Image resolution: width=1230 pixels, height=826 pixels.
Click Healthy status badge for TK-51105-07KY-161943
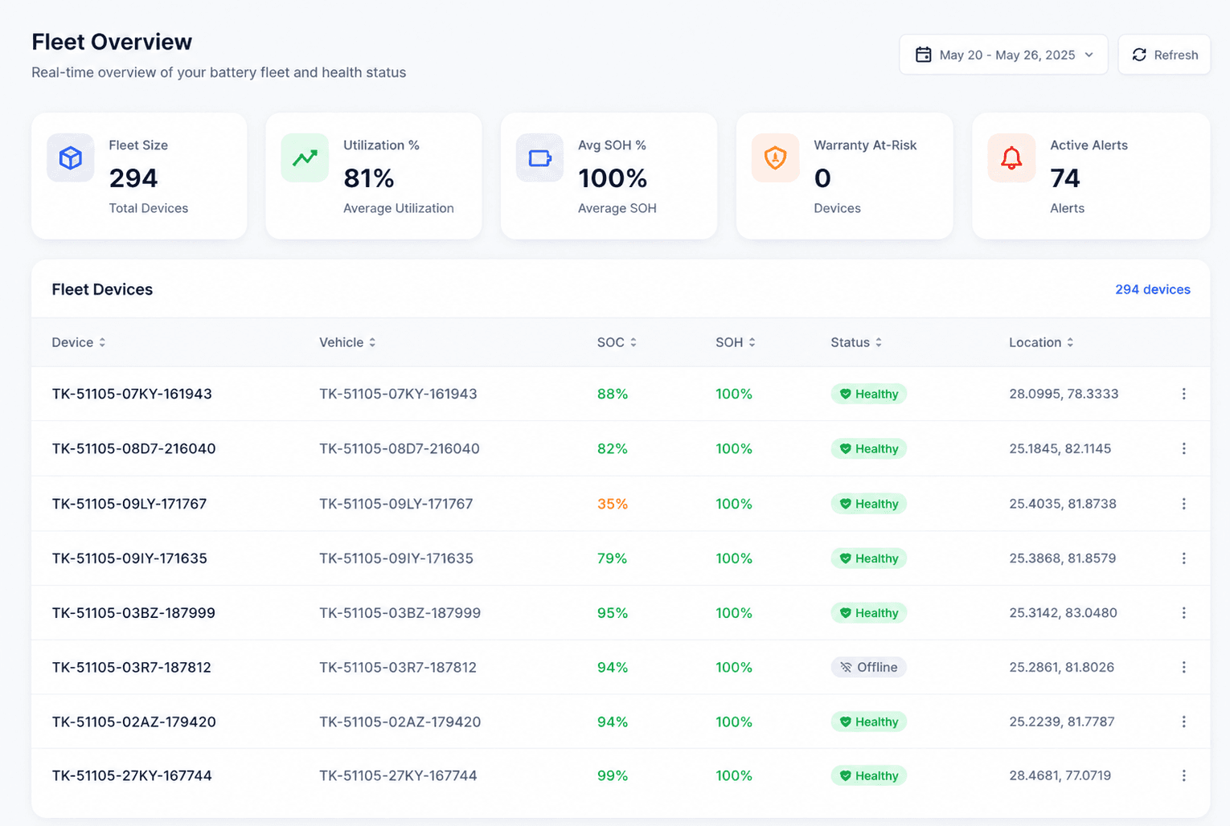tap(868, 394)
